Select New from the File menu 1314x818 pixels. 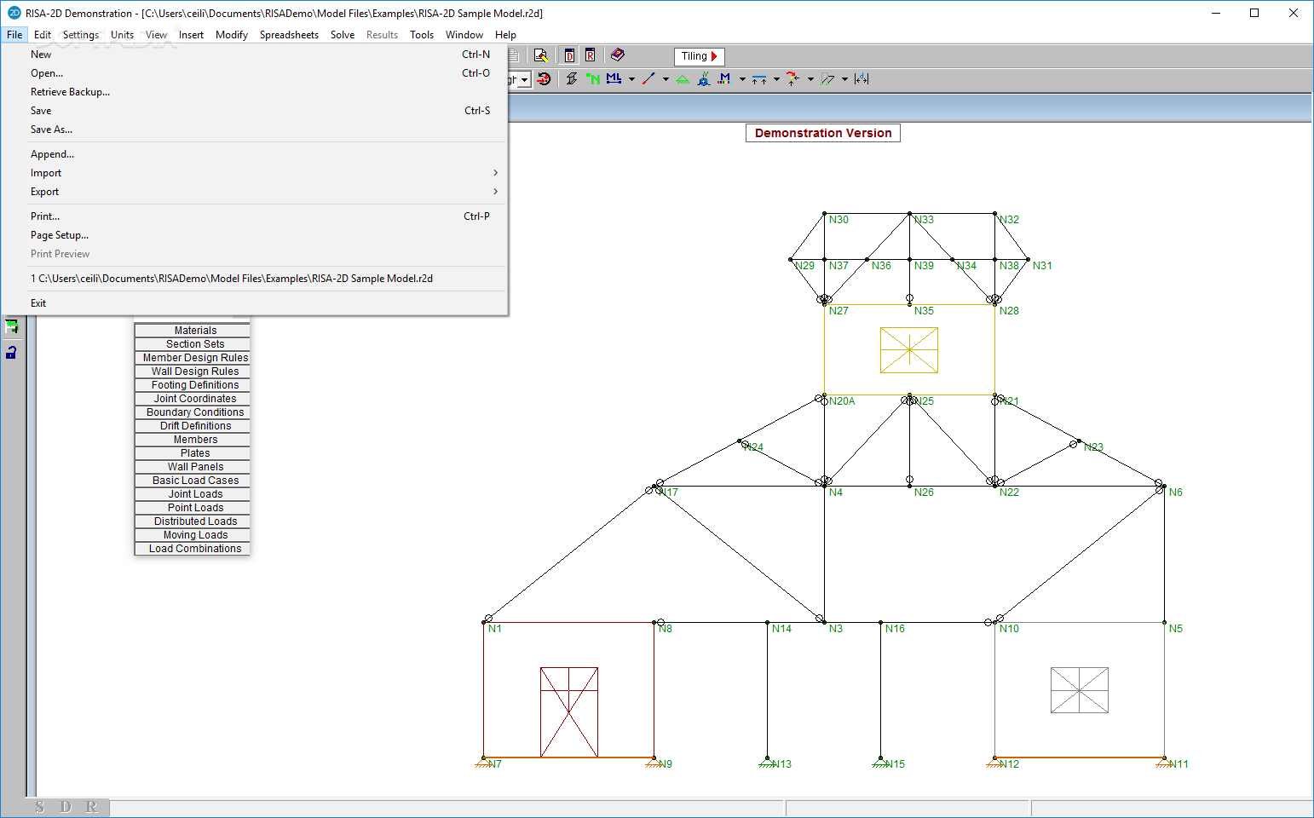tap(264, 55)
